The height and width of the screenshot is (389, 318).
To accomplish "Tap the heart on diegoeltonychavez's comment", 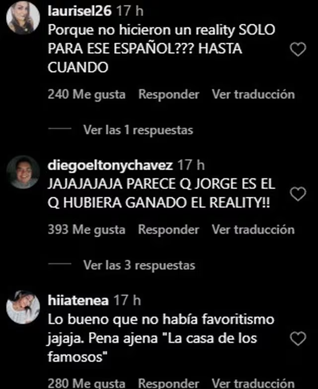I will point(298,194).
